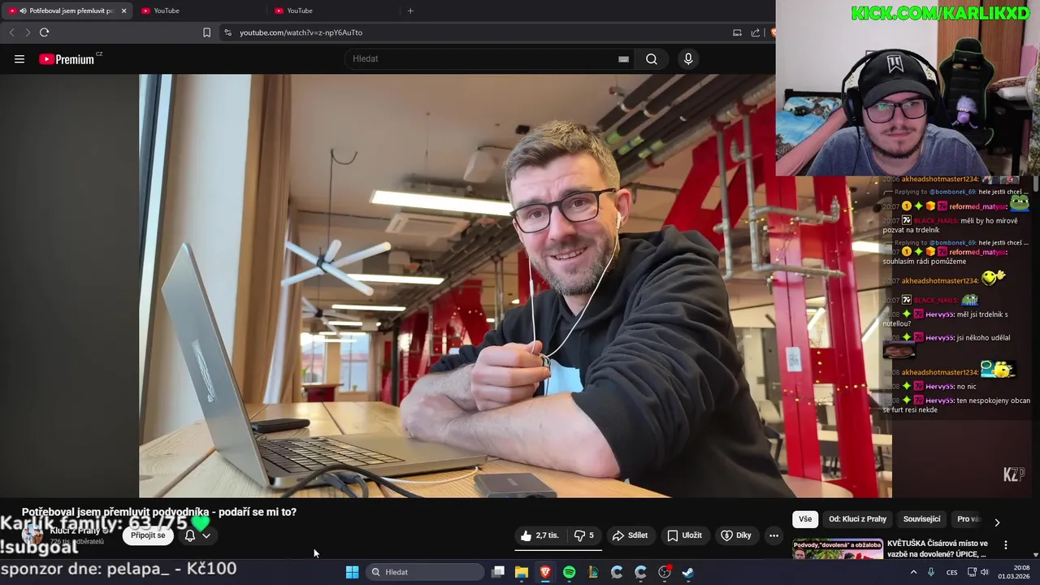Switch to the second YouTube tab
1040x585 pixels.
point(199,11)
